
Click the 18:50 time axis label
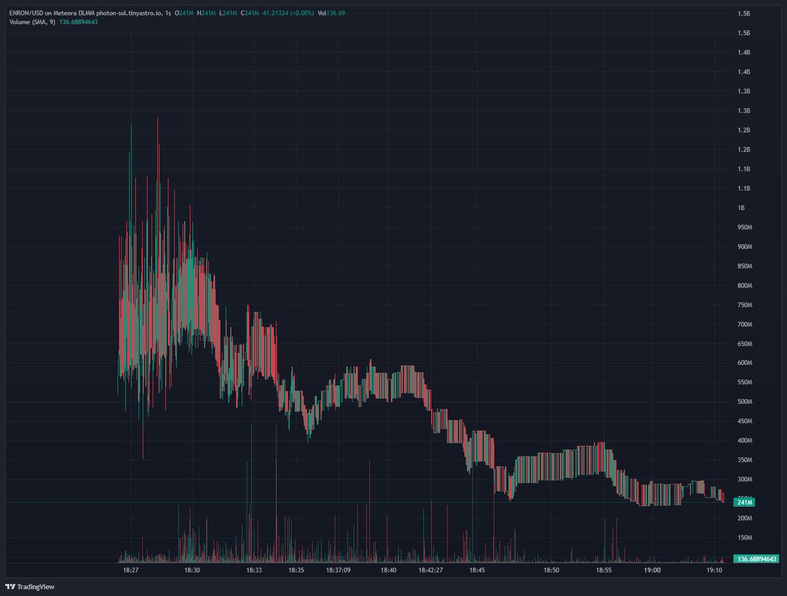tap(551, 571)
